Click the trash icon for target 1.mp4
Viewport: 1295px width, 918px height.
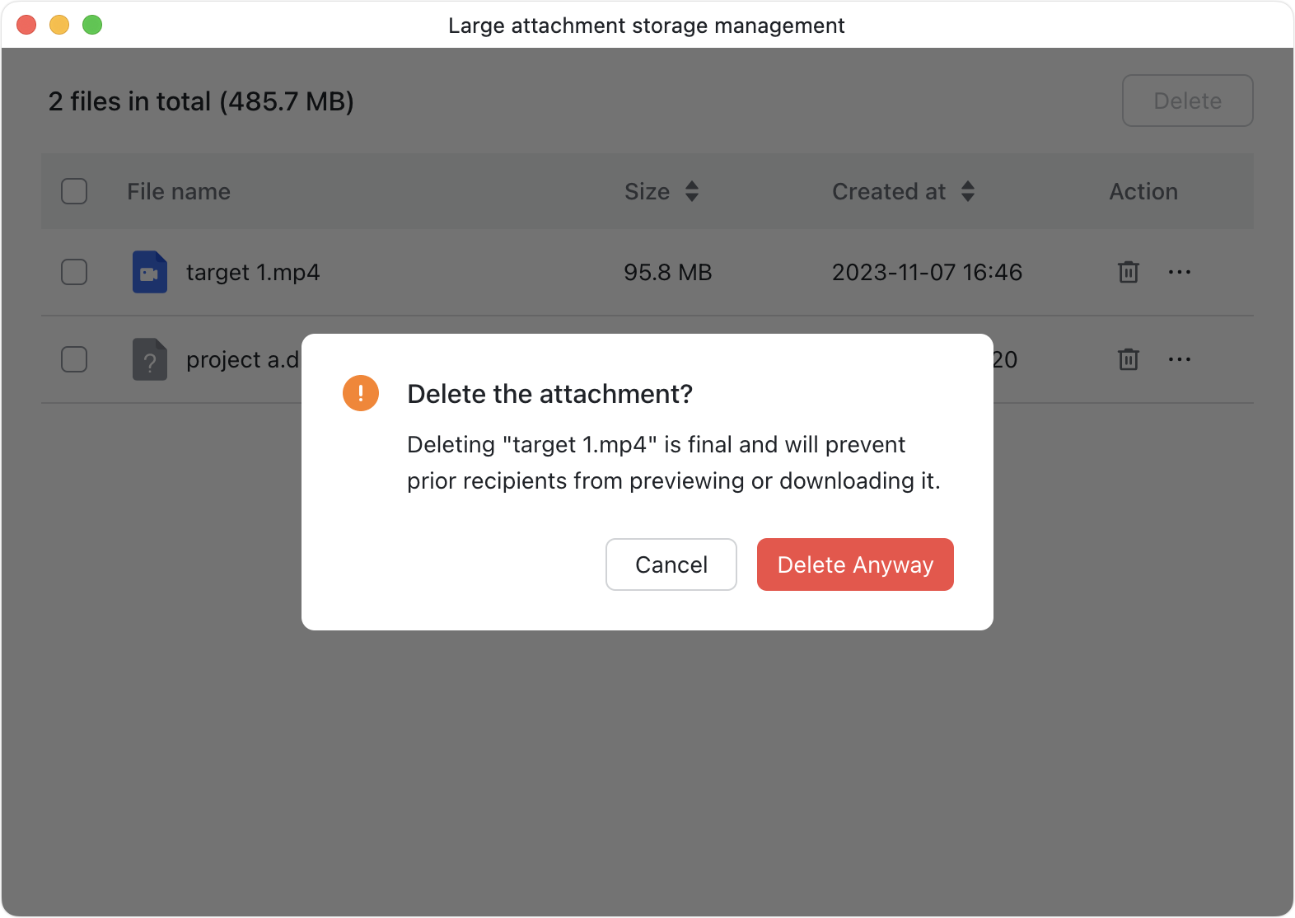(1128, 272)
